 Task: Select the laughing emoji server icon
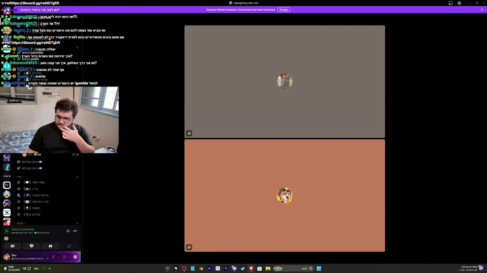click(7, 194)
